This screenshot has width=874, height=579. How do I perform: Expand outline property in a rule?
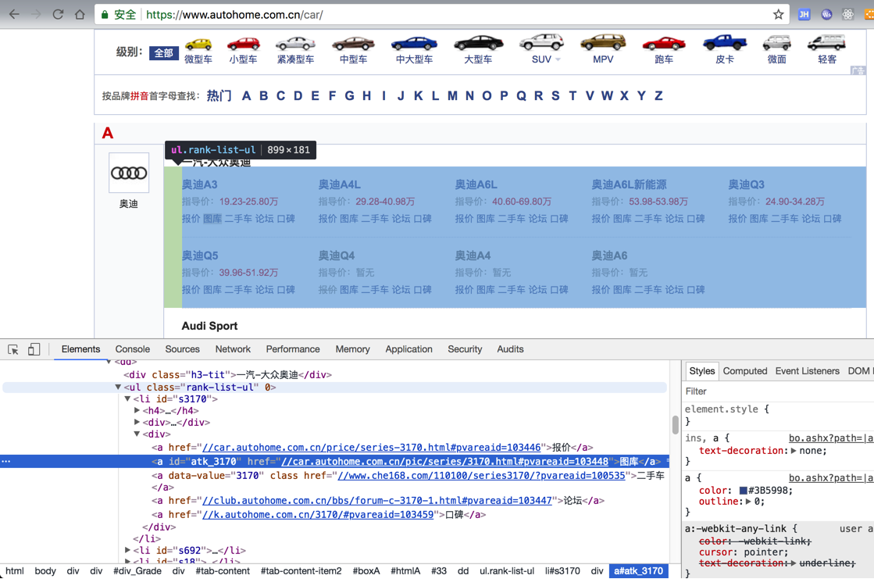[748, 502]
